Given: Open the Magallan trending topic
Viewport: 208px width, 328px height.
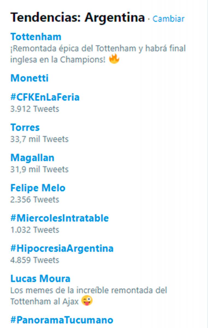Looking at the screenshot, I should [32, 158].
